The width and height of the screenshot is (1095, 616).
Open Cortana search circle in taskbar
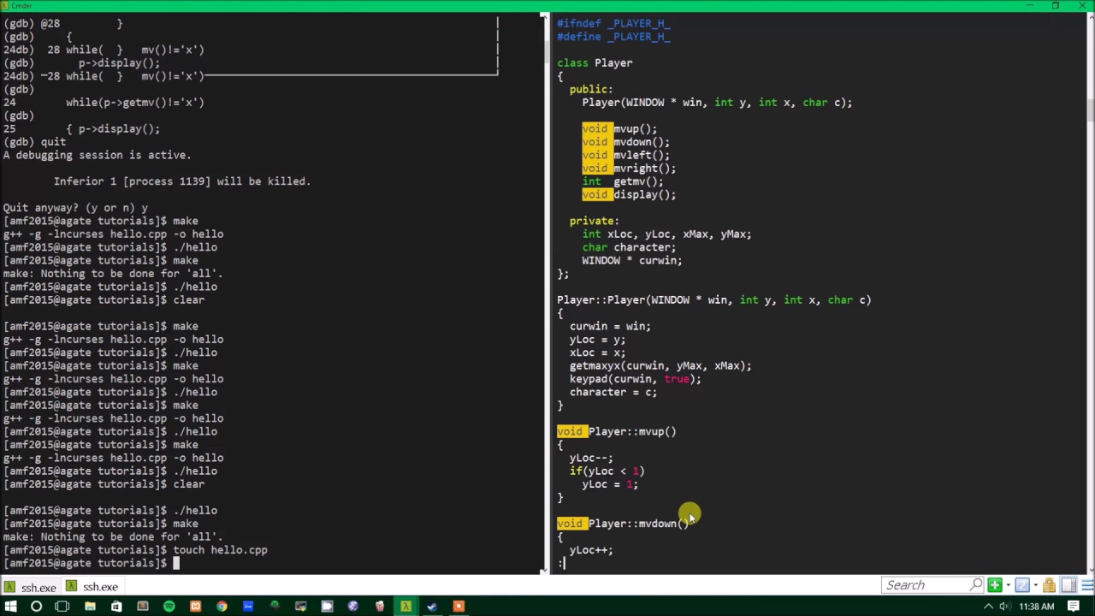36,607
